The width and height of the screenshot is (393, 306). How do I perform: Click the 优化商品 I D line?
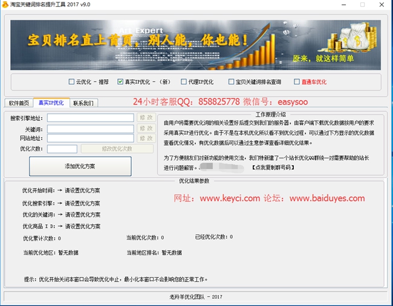click(62, 227)
